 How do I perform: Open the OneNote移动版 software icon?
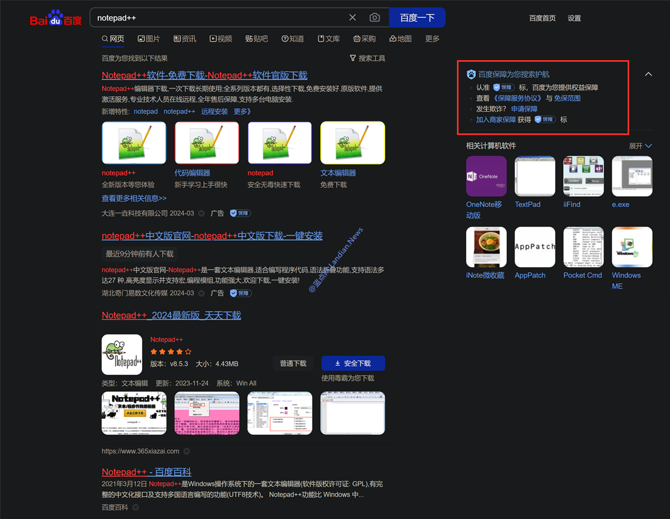tap(486, 176)
